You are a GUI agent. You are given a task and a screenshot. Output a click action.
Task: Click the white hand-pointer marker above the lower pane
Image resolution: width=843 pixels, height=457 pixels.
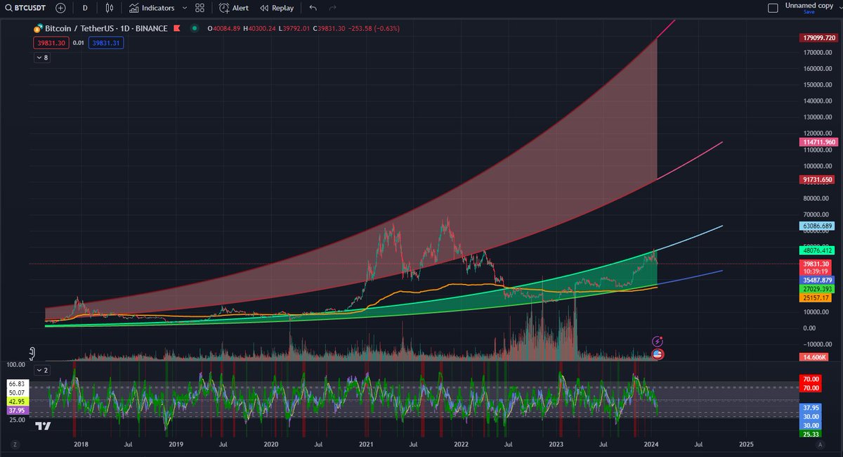[32, 353]
